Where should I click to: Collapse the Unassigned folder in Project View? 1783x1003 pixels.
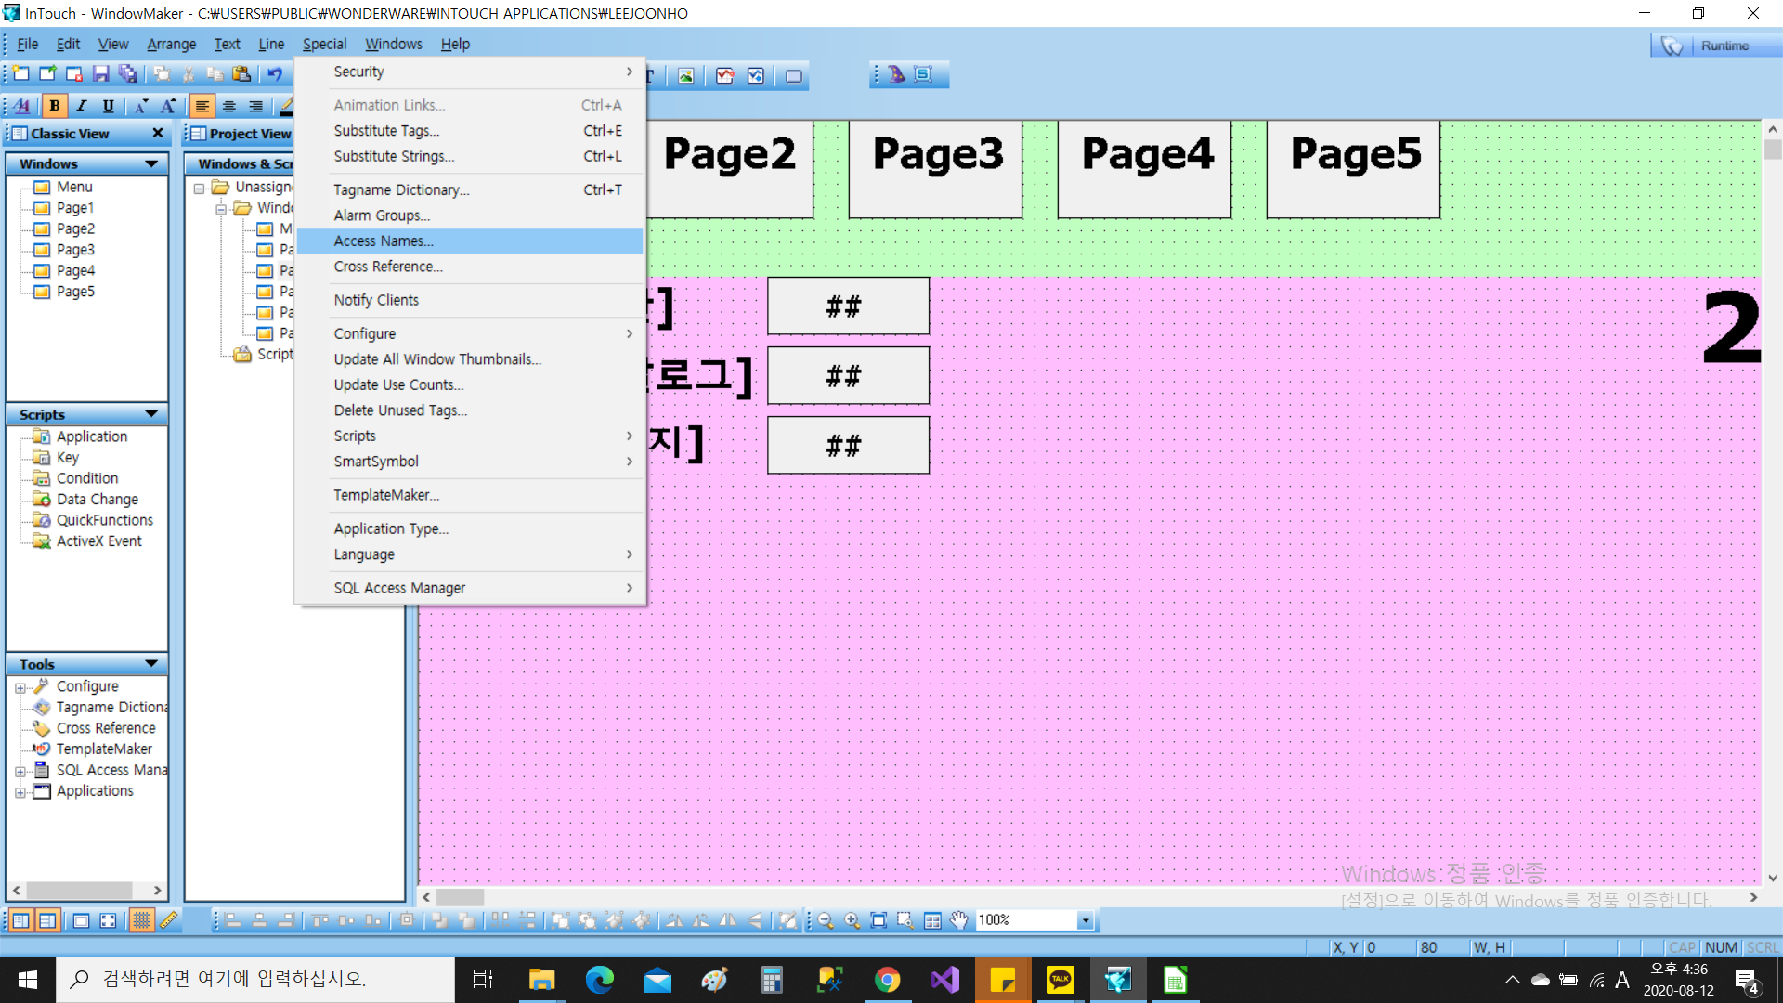(x=199, y=189)
